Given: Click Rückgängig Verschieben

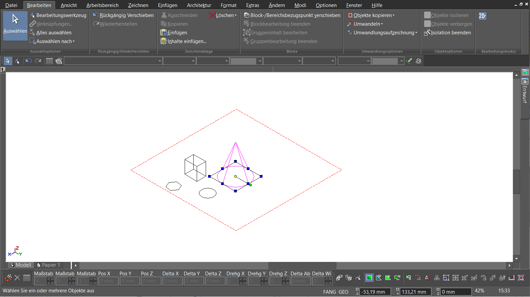Looking at the screenshot, I should pyautogui.click(x=124, y=15).
